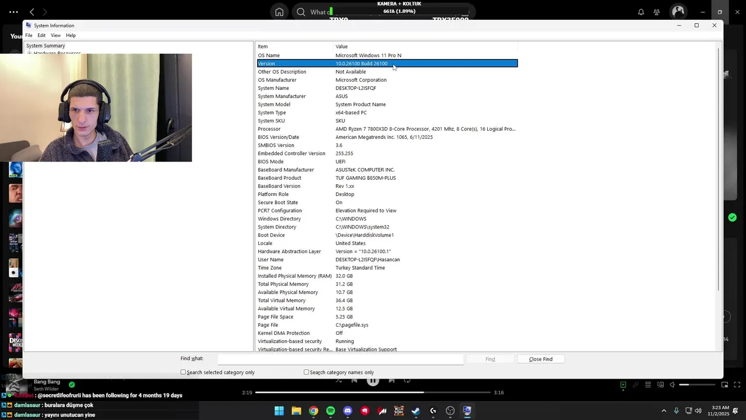Open OBS Studio from taskbar
This screenshot has width=746, height=420.
point(450,411)
